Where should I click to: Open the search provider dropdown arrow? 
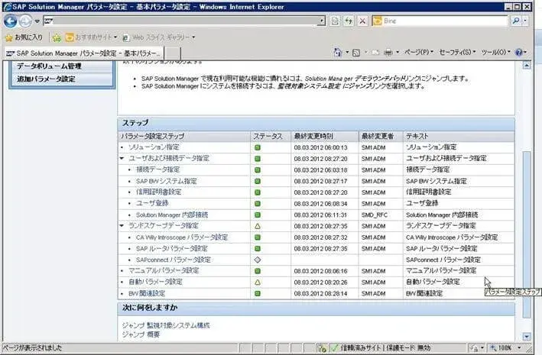[525, 21]
